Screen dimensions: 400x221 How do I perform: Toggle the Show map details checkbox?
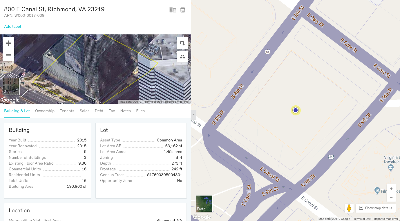tap(361, 208)
